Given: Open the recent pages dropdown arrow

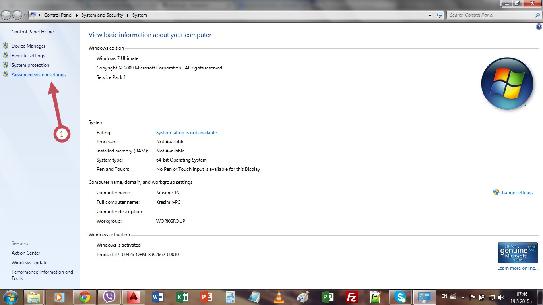Looking at the screenshot, I should (x=25, y=15).
